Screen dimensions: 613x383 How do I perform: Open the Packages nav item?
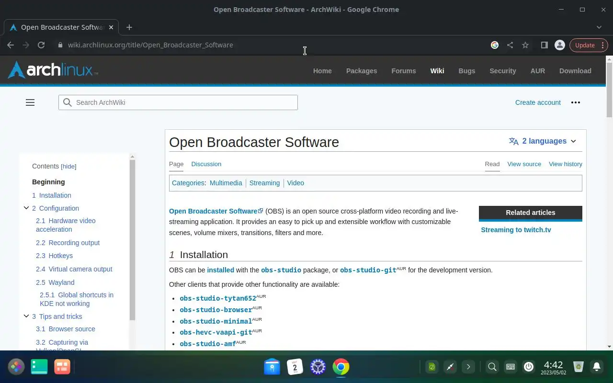coord(362,71)
